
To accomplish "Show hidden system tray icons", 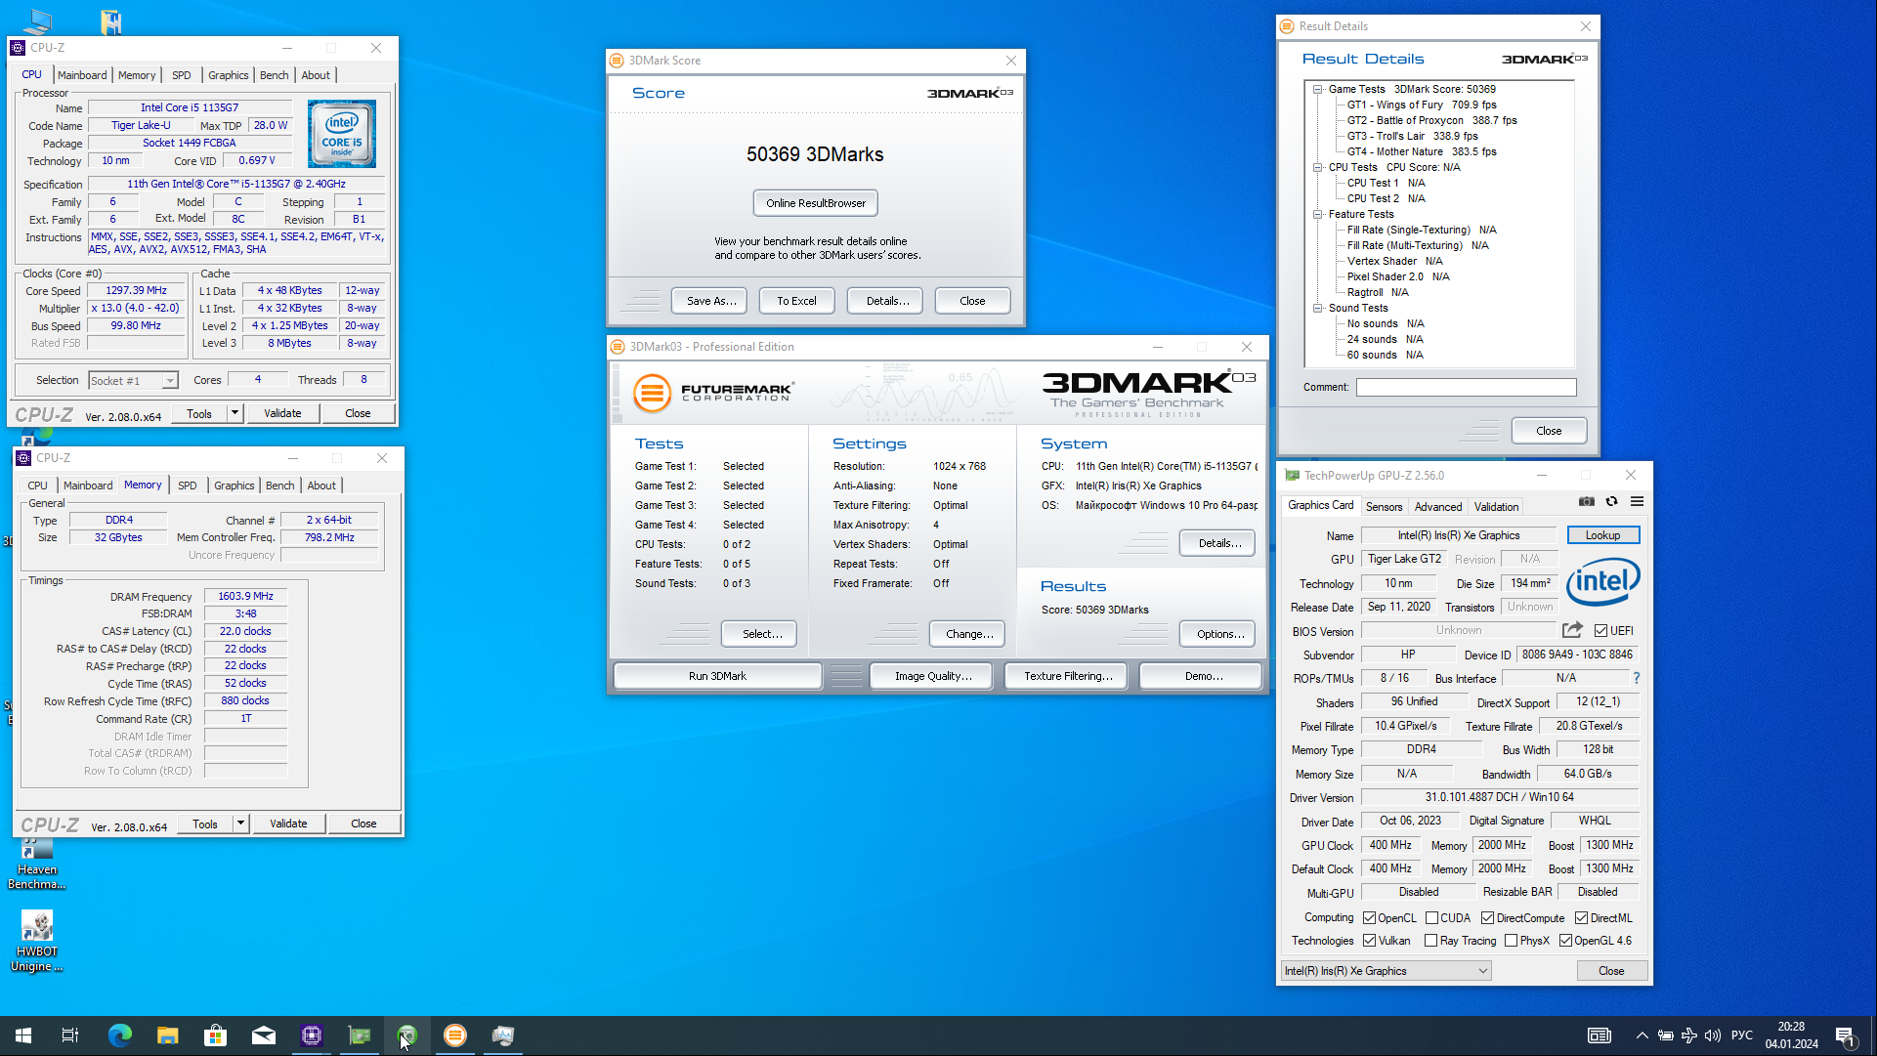I will click(x=1642, y=1035).
